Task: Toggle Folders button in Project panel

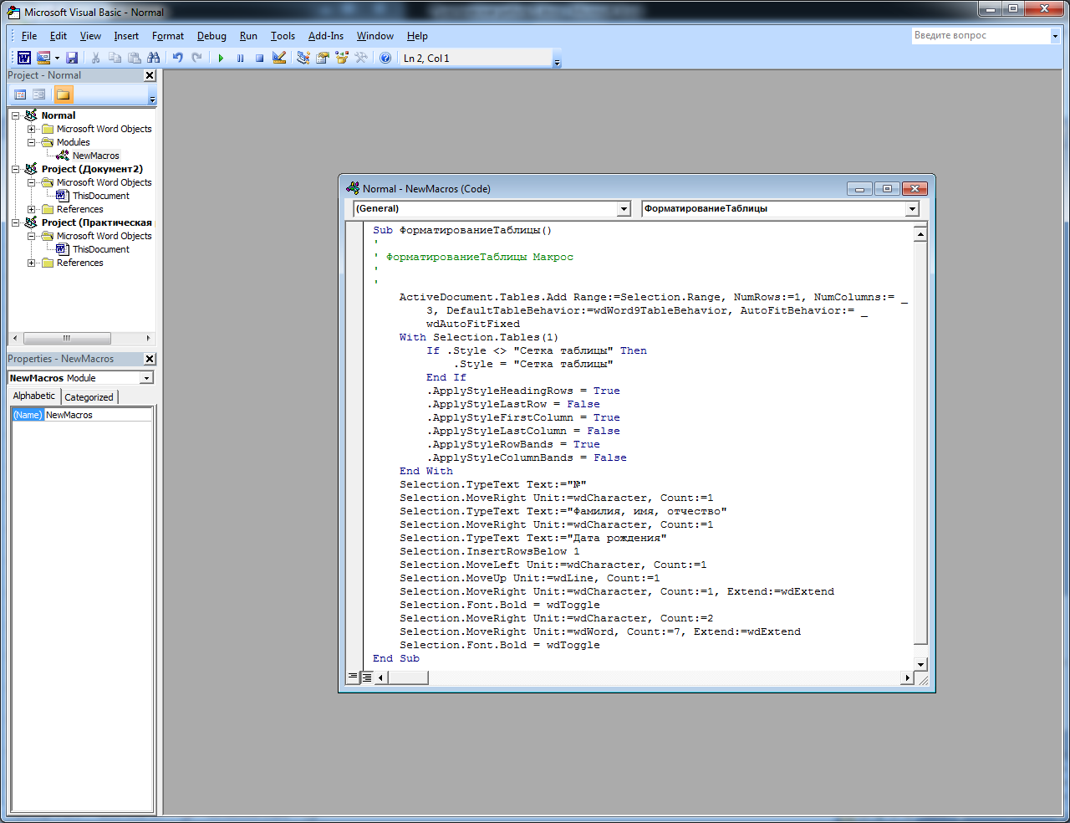Action: coord(64,95)
